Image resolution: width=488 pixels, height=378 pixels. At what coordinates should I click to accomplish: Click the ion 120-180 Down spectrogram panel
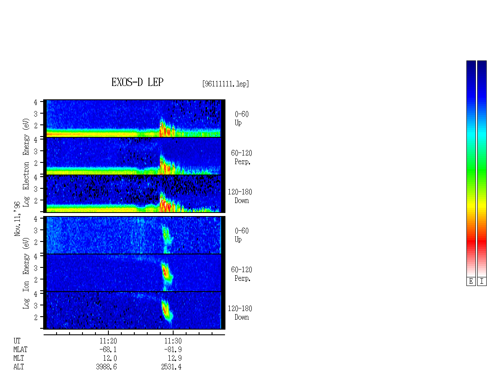coord(134,311)
